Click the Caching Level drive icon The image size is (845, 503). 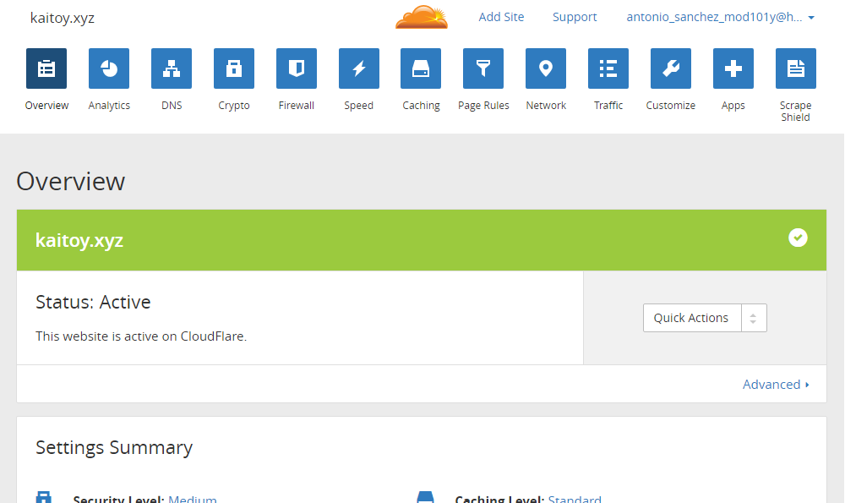425,498
